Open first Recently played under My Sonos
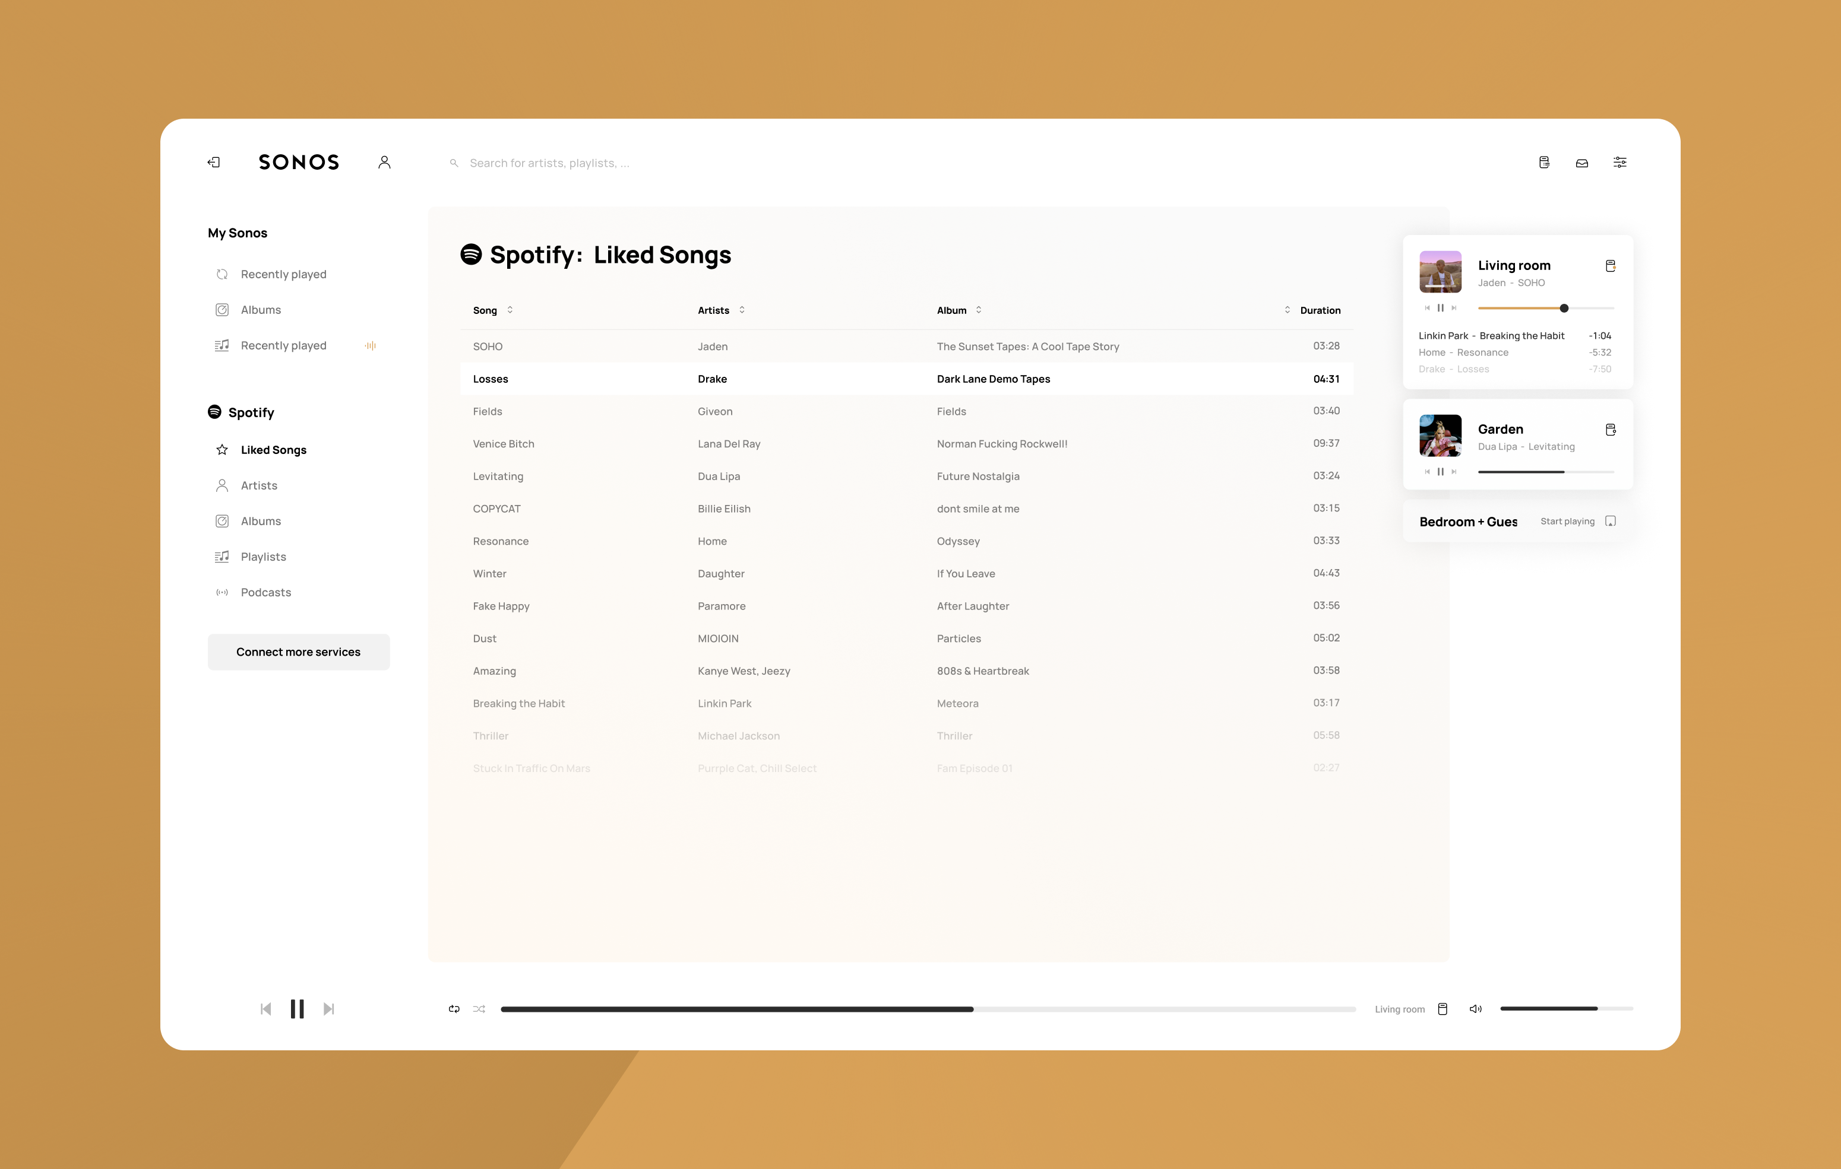 [x=271, y=274]
